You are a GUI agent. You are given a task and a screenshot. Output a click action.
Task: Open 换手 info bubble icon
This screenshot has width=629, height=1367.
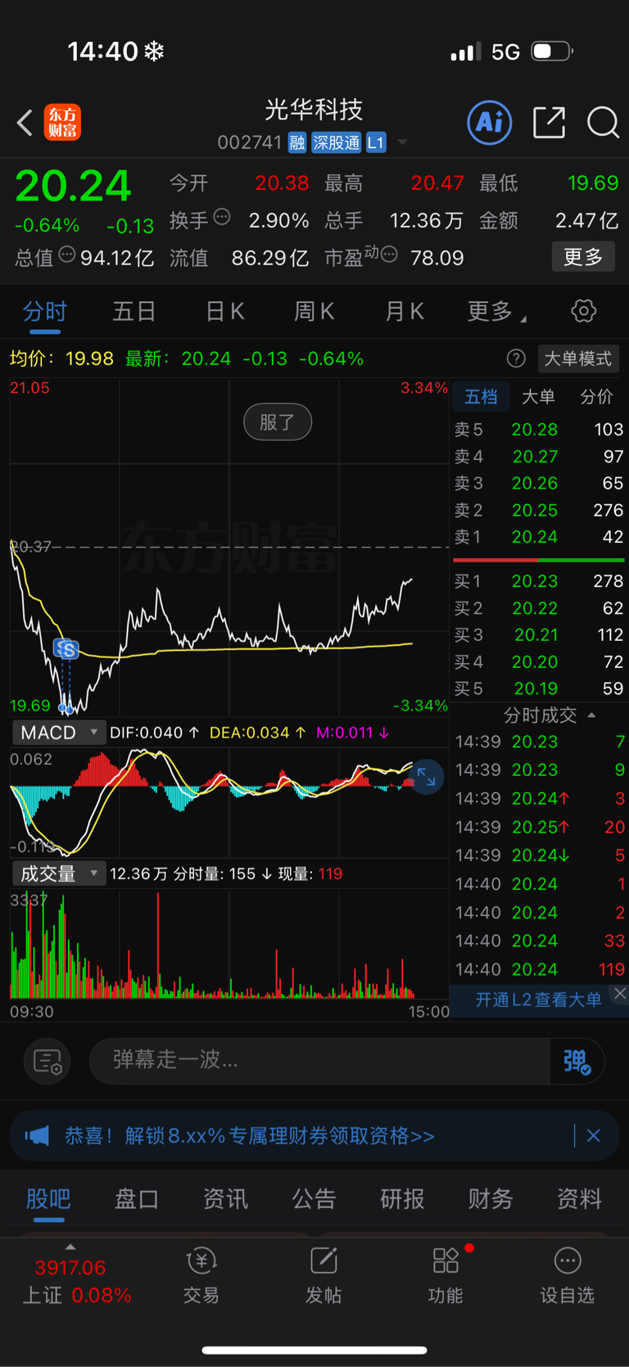point(222,218)
